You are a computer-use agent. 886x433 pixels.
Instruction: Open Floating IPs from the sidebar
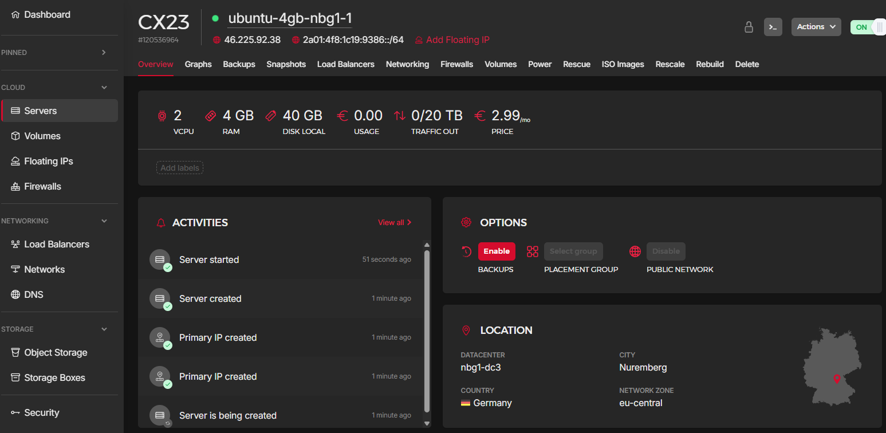49,161
